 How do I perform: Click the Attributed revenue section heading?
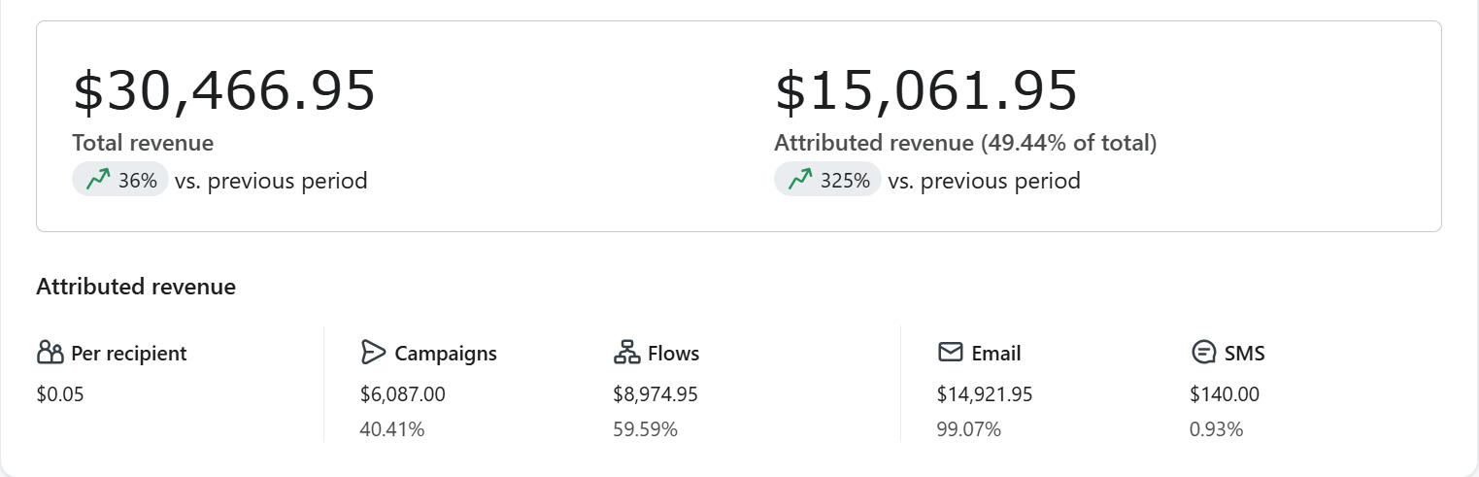136,287
